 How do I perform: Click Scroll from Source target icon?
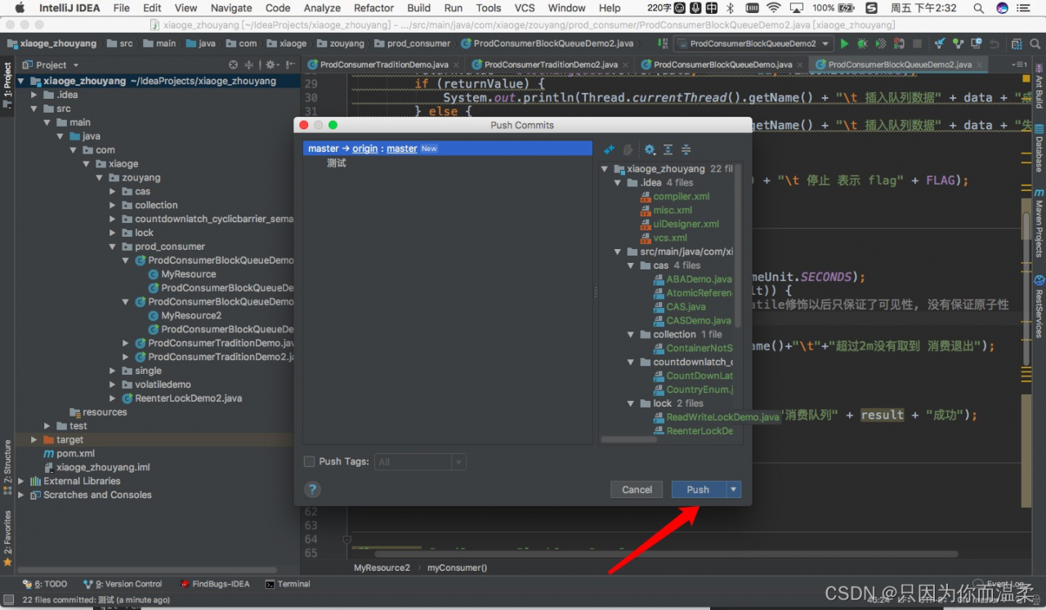pyautogui.click(x=234, y=65)
